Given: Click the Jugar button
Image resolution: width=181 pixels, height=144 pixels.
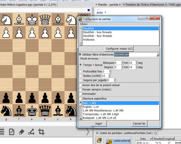Looking at the screenshot, I should coord(99,123).
